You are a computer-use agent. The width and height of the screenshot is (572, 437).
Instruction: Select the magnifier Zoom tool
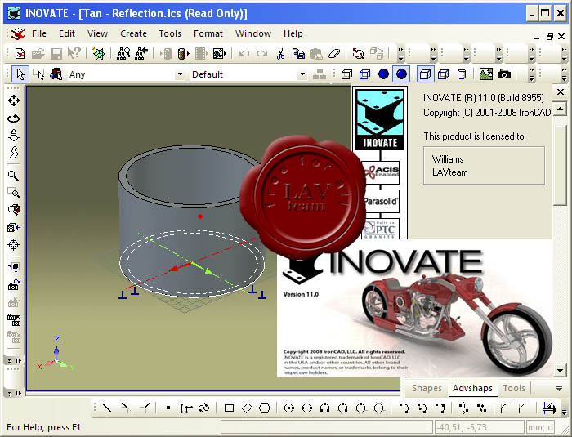(14, 176)
